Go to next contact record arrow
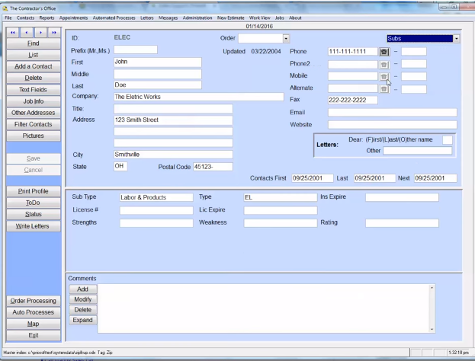The image size is (475, 361). (40, 33)
